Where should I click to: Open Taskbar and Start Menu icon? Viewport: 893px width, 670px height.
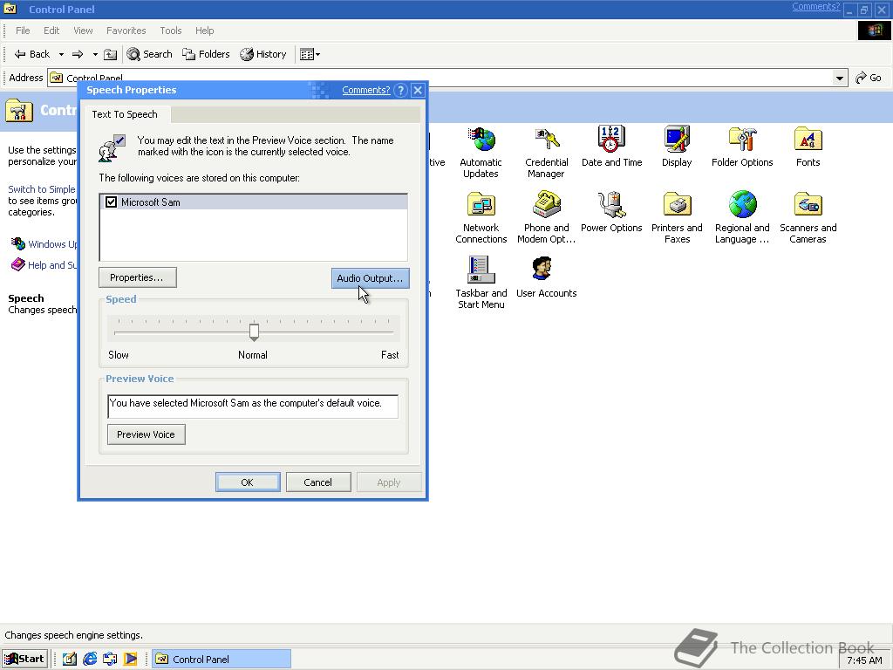pos(481,283)
